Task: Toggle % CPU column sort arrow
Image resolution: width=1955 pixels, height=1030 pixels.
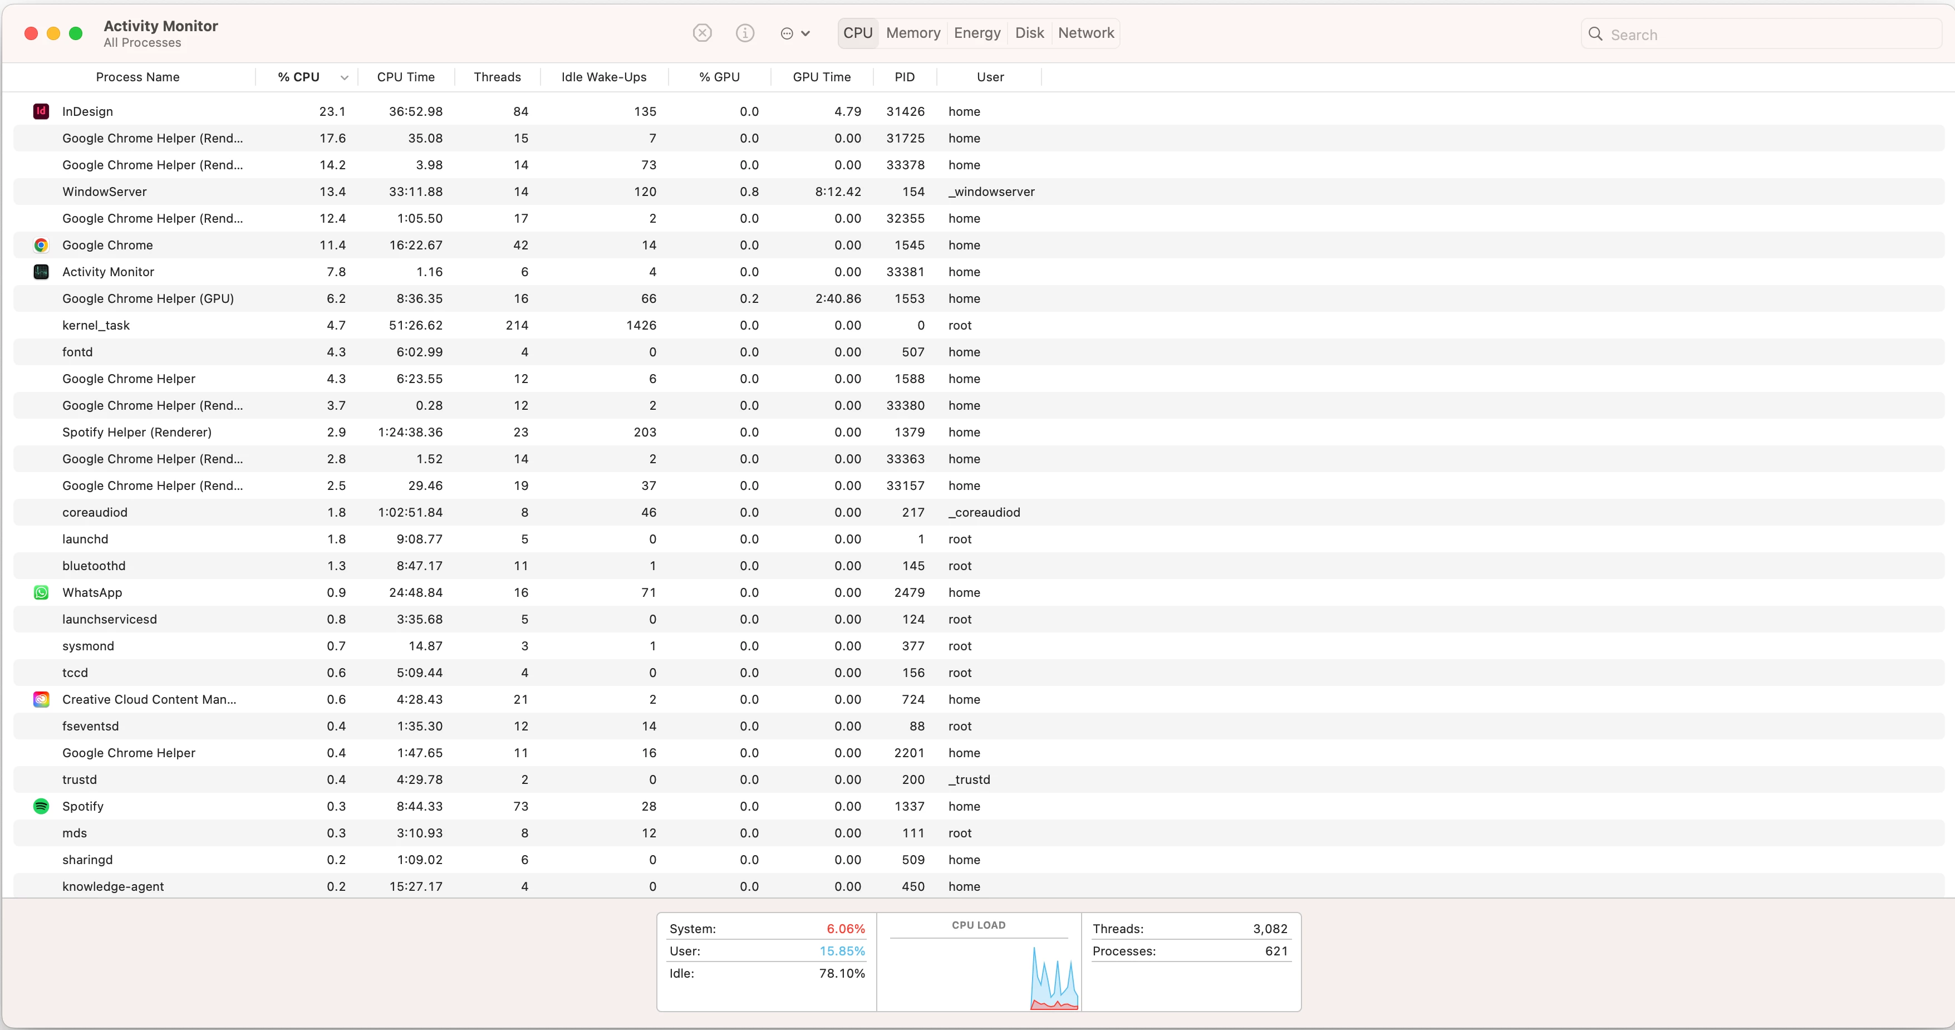Action: [x=344, y=77]
